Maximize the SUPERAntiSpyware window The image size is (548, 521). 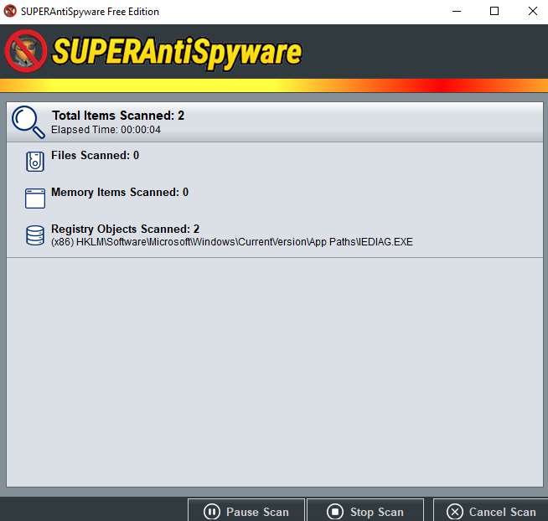(494, 12)
